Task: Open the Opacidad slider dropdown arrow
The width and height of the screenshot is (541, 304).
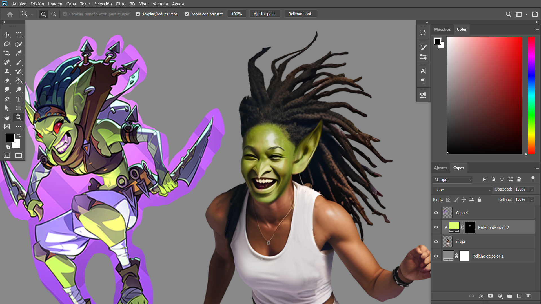Action: point(532,190)
